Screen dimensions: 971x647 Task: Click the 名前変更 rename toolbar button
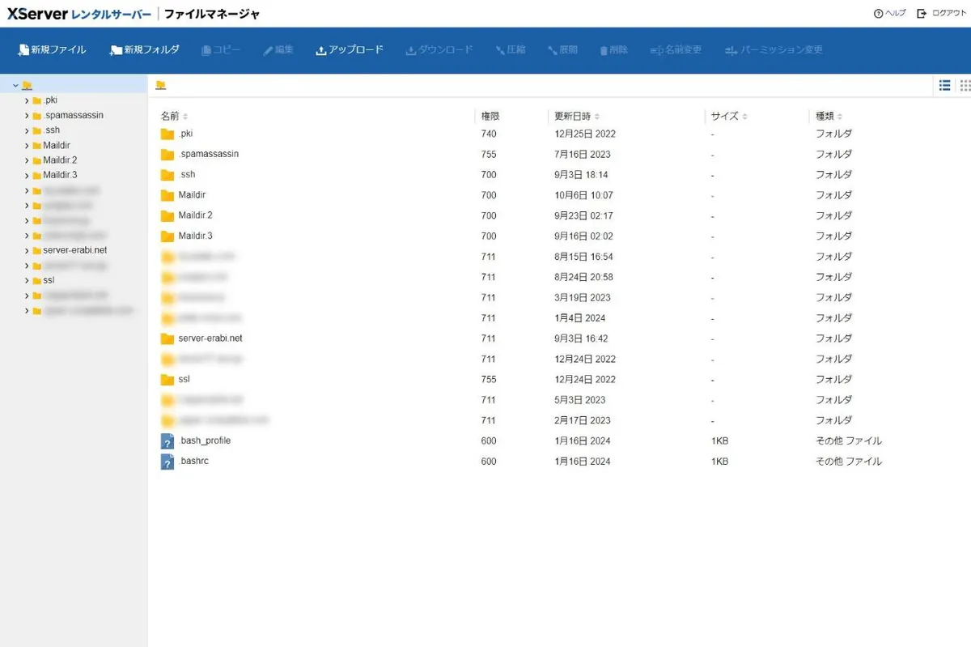point(676,50)
